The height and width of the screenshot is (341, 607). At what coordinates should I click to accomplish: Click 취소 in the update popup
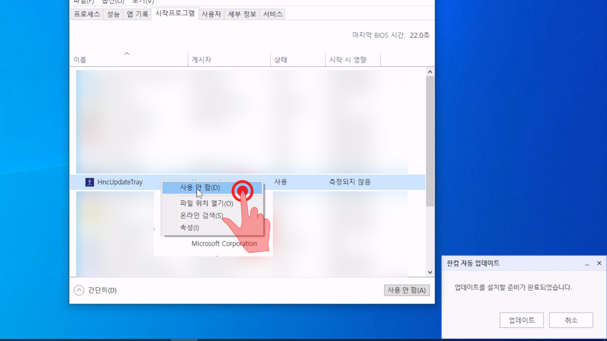tap(571, 320)
